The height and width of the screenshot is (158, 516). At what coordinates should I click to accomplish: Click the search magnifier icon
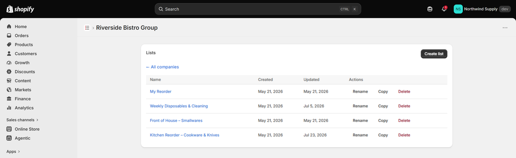[161, 9]
